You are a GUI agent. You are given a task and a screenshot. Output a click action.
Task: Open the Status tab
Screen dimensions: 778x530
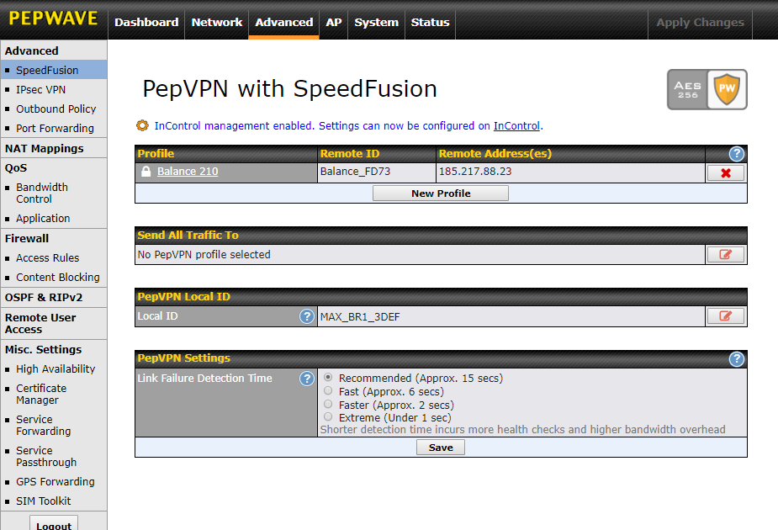(x=430, y=23)
